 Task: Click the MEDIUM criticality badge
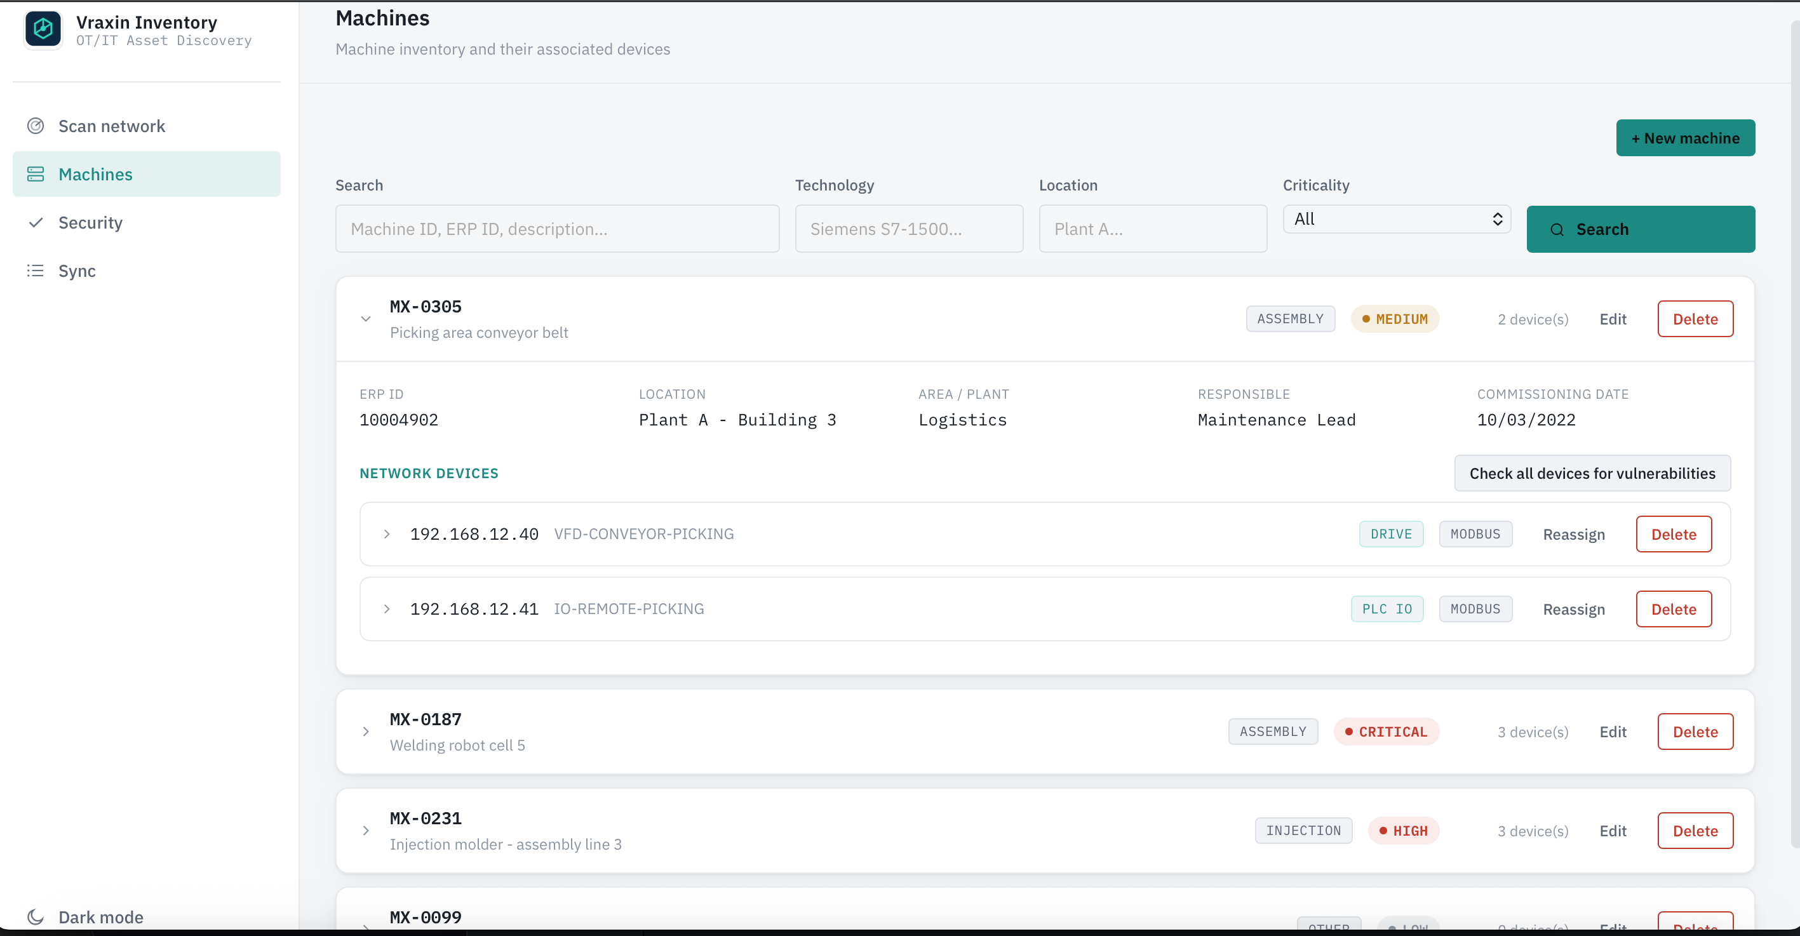click(x=1394, y=319)
